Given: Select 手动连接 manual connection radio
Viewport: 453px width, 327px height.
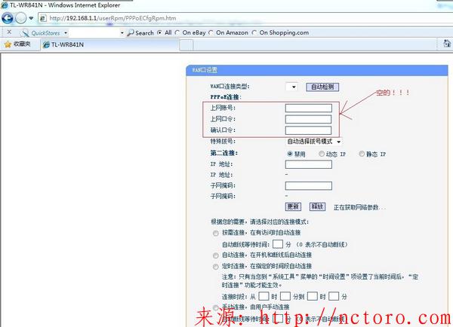Looking at the screenshot, I should click(215, 307).
